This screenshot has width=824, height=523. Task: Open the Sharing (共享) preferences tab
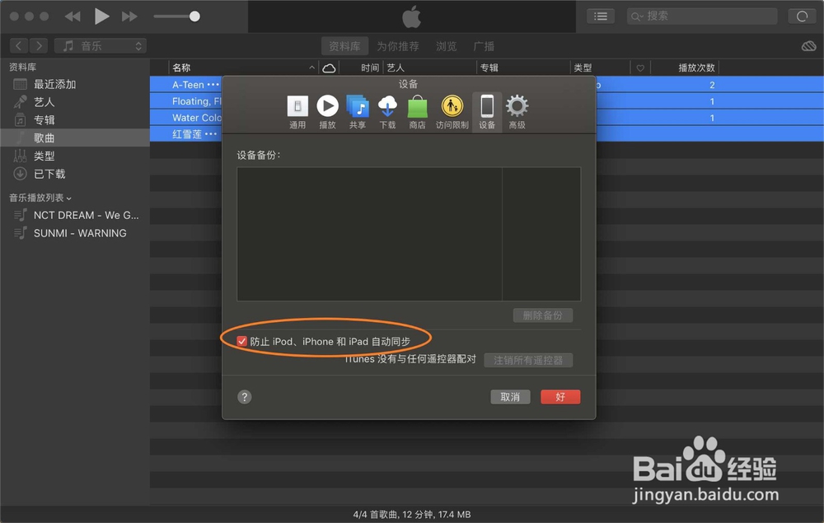(x=358, y=112)
